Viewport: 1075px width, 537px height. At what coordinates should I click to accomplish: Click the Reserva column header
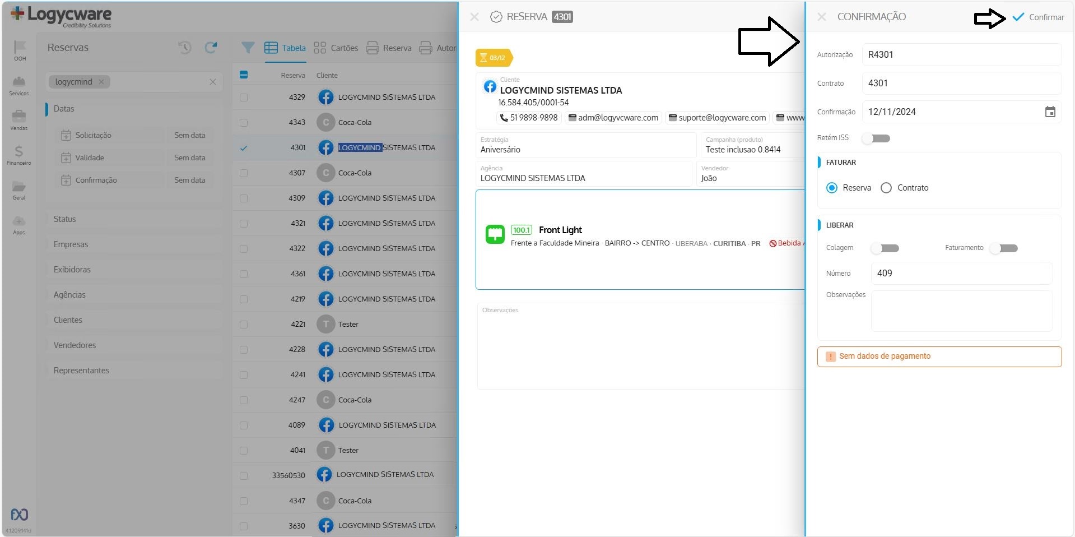pyautogui.click(x=293, y=75)
